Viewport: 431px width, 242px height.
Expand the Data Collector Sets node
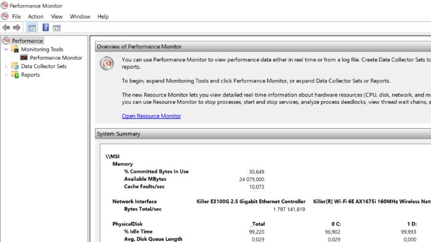click(6, 67)
